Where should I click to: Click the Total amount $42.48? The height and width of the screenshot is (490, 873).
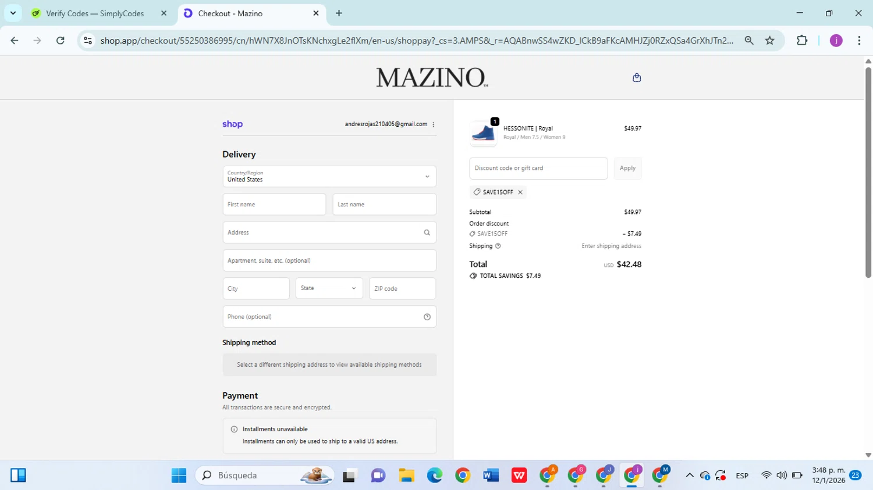pyautogui.click(x=629, y=264)
